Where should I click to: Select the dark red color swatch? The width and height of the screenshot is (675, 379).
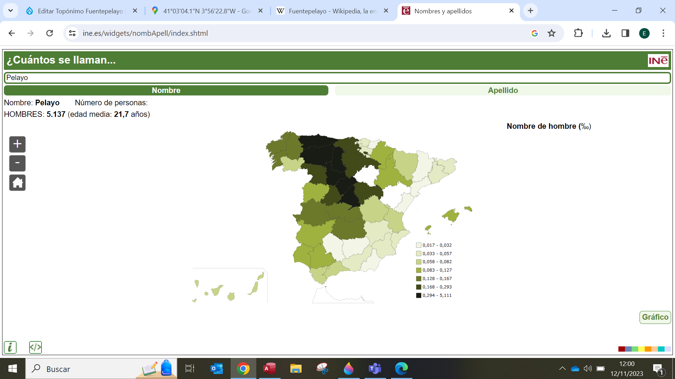coord(622,349)
